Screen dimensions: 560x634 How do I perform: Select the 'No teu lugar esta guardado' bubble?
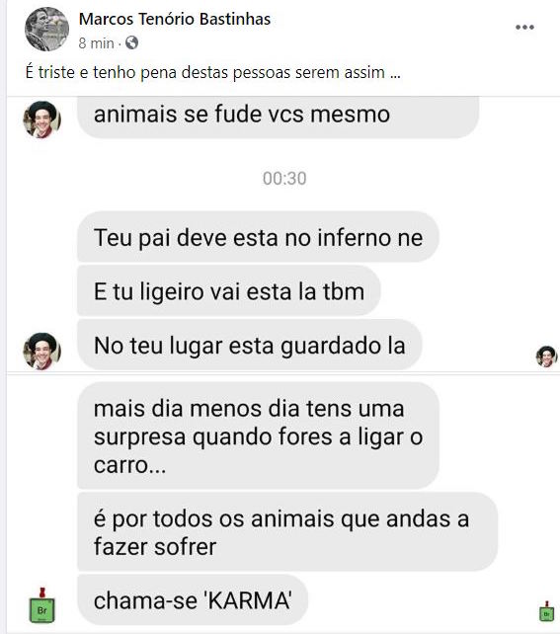pos(250,345)
